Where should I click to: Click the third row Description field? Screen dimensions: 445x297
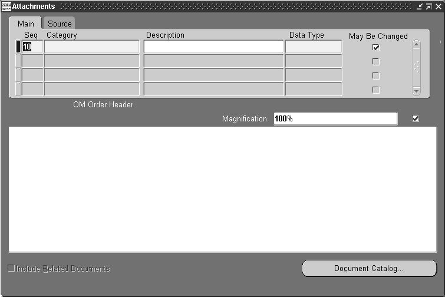(x=213, y=75)
